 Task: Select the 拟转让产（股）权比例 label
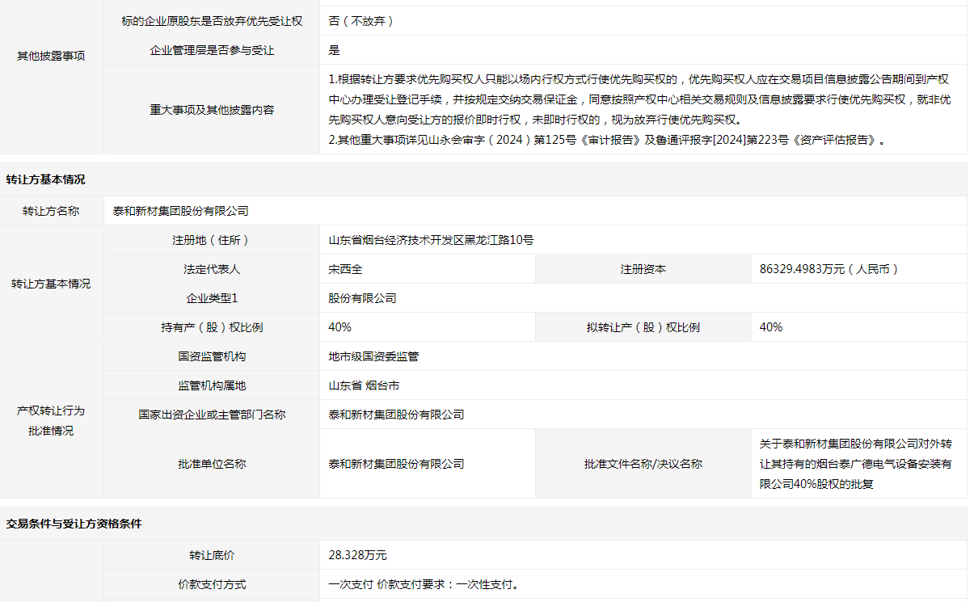[x=643, y=327]
